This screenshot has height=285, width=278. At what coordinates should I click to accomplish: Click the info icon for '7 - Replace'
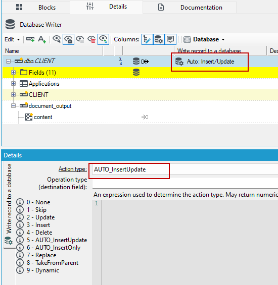pos(20,255)
